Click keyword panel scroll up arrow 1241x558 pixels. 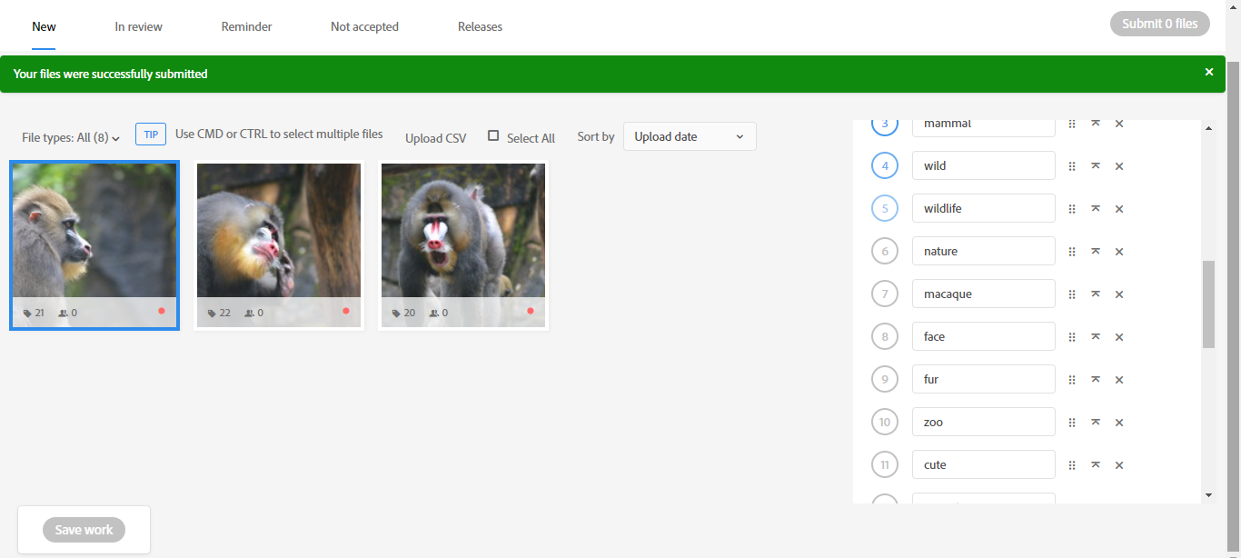point(1208,128)
